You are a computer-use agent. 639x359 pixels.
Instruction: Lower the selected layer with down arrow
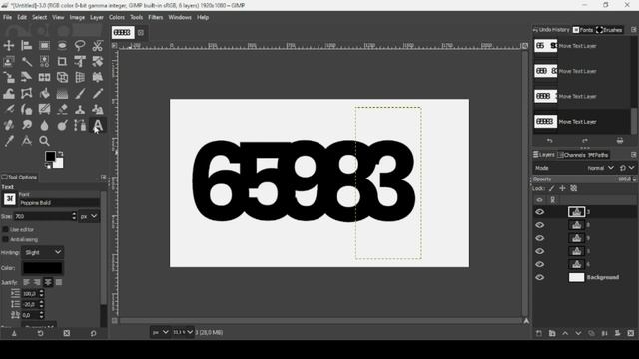578,333
